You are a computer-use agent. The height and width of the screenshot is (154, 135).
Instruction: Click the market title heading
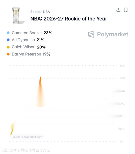[69, 19]
